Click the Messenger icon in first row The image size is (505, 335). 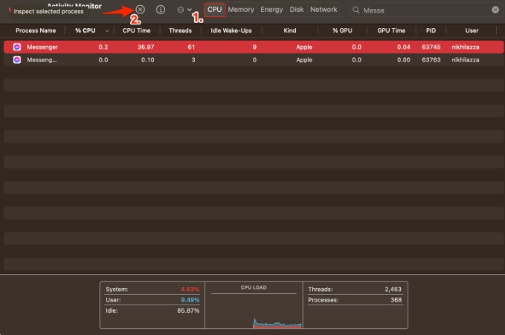point(17,47)
